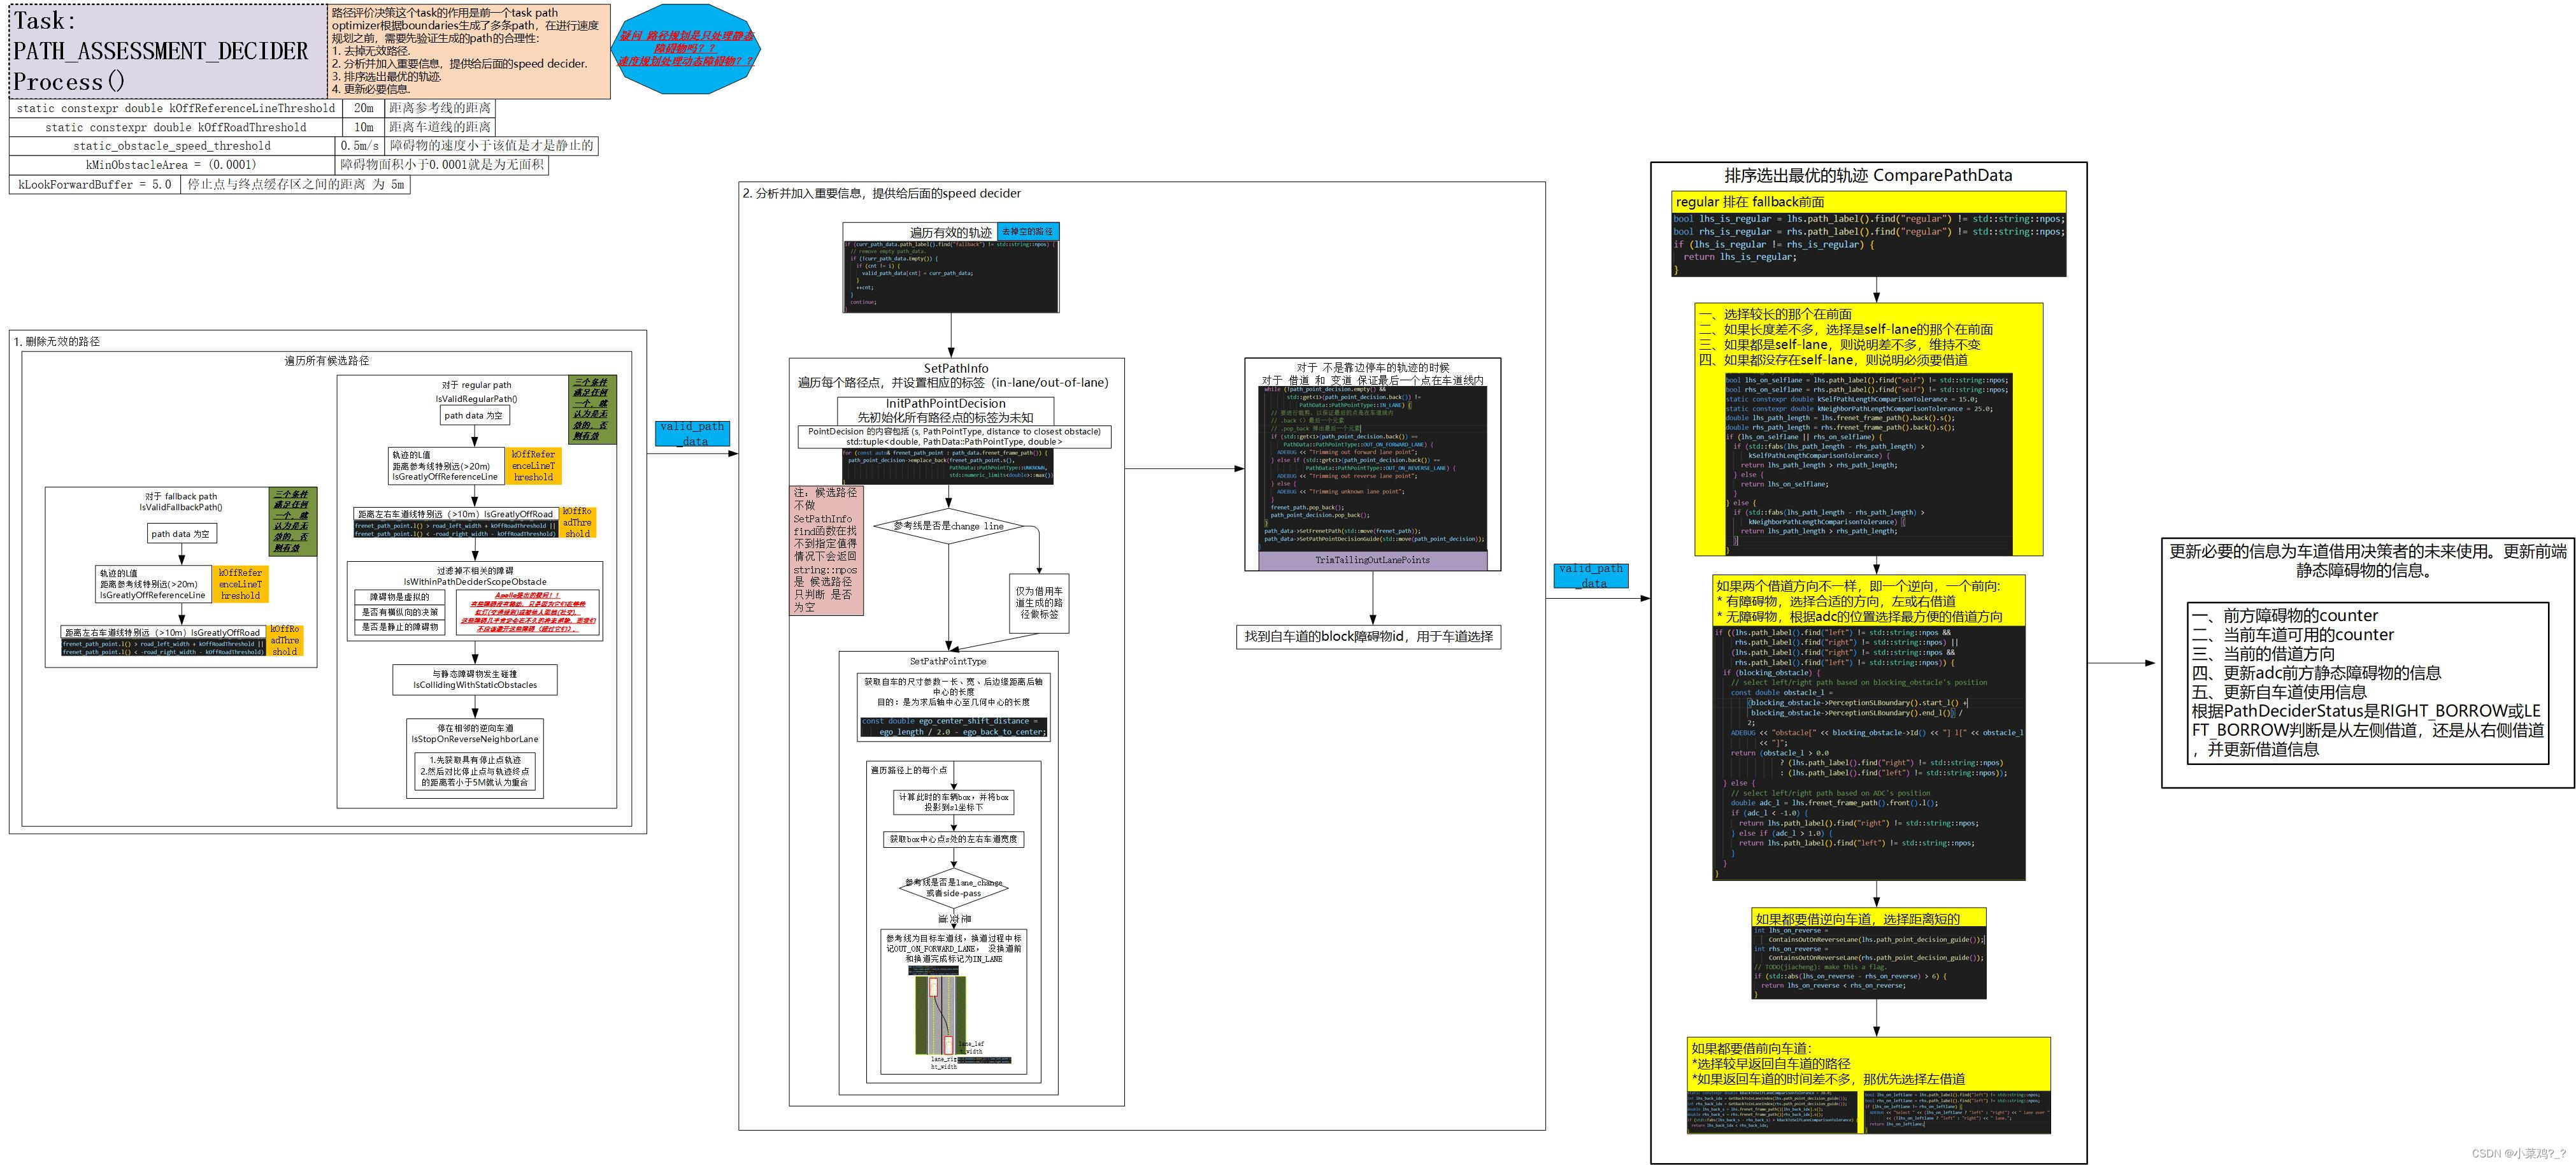Select the 停止点与终点缓存区 distance cell
Image resolution: width=2576 pixels, height=1165 pixels.
click(x=296, y=184)
